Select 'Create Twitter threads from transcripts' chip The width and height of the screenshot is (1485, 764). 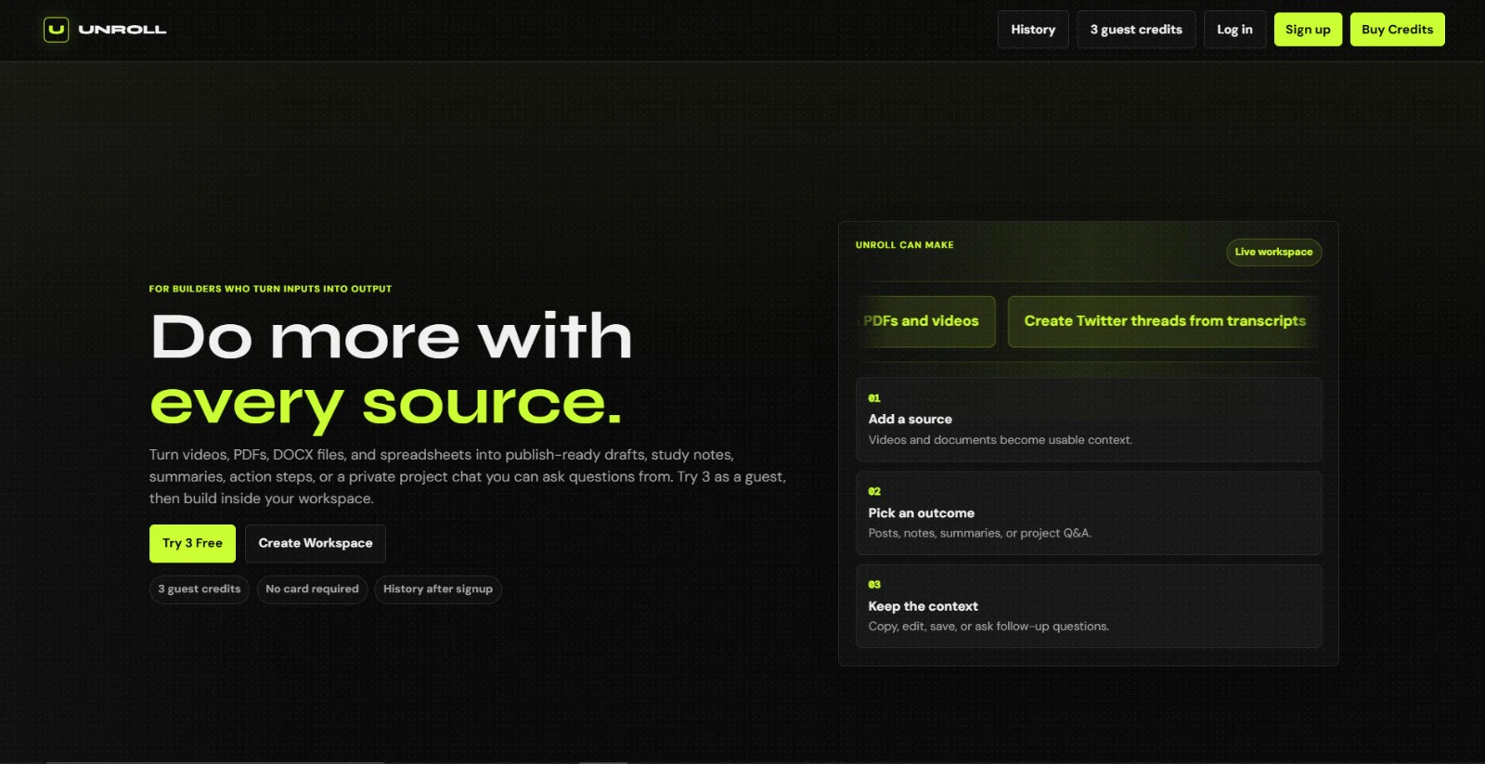pos(1164,321)
